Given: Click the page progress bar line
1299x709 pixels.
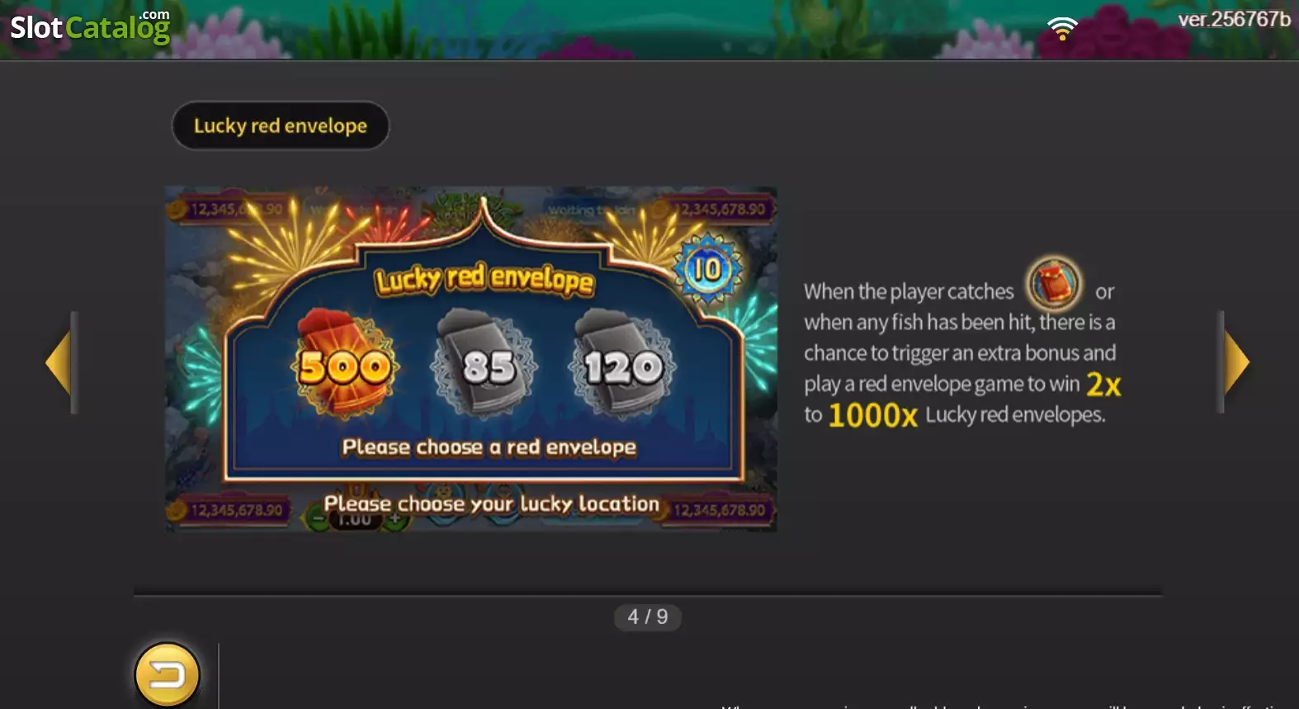Looking at the screenshot, I should pyautogui.click(x=648, y=593).
